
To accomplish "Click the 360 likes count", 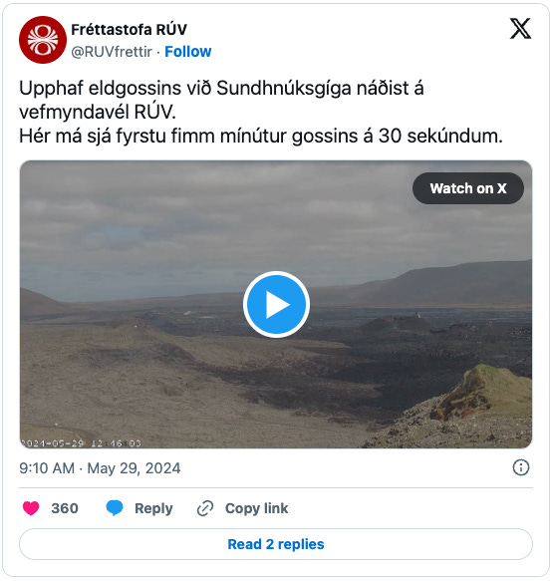I will click(x=65, y=508).
